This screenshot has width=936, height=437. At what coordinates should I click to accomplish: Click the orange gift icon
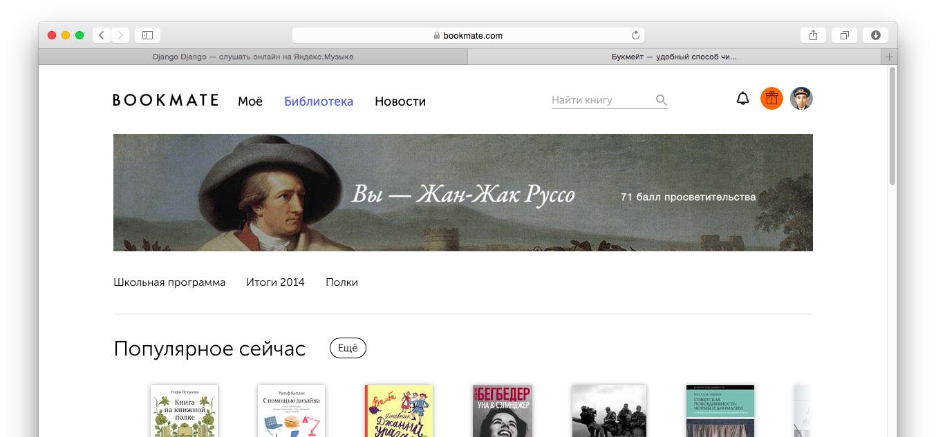tap(771, 99)
